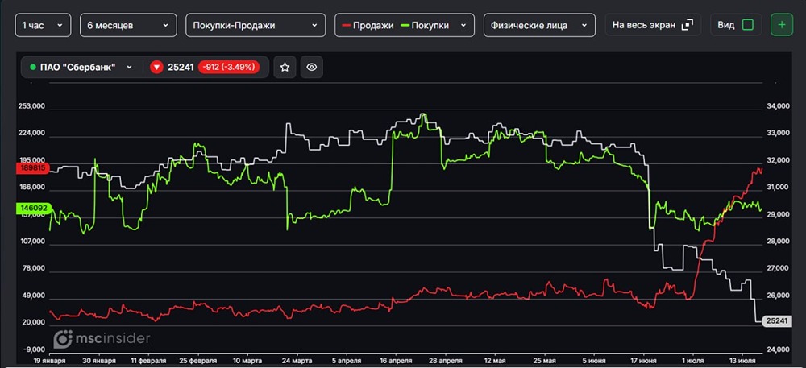Viewport: 806px width, 368px height.
Task: Toggle the Вид square checkbox
Action: tap(748, 25)
